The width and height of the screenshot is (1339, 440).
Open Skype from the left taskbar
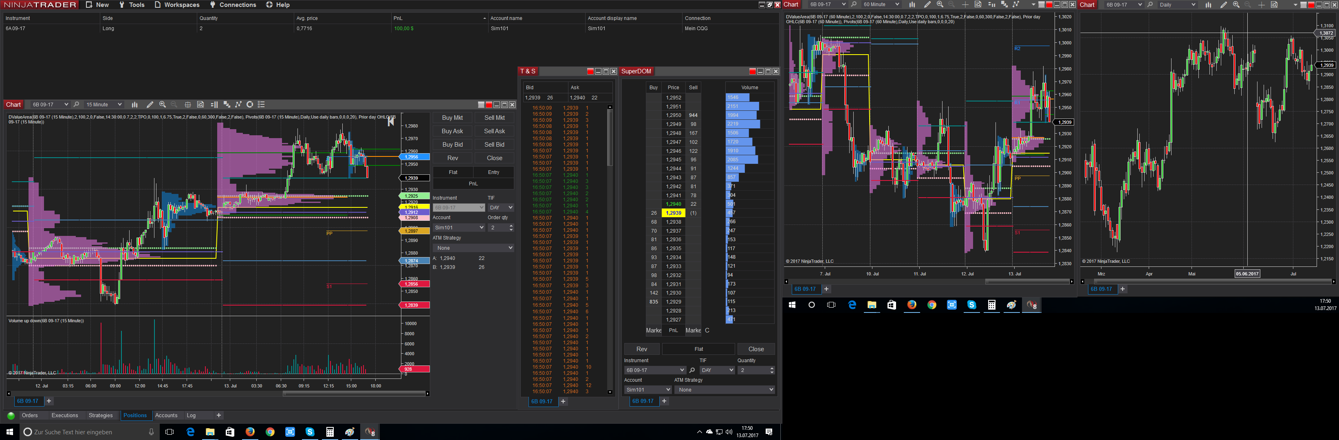310,432
